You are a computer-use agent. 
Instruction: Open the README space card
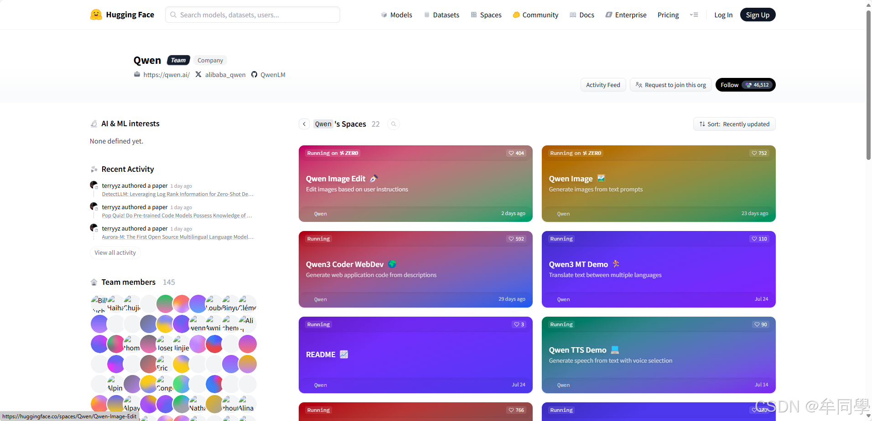[415, 355]
